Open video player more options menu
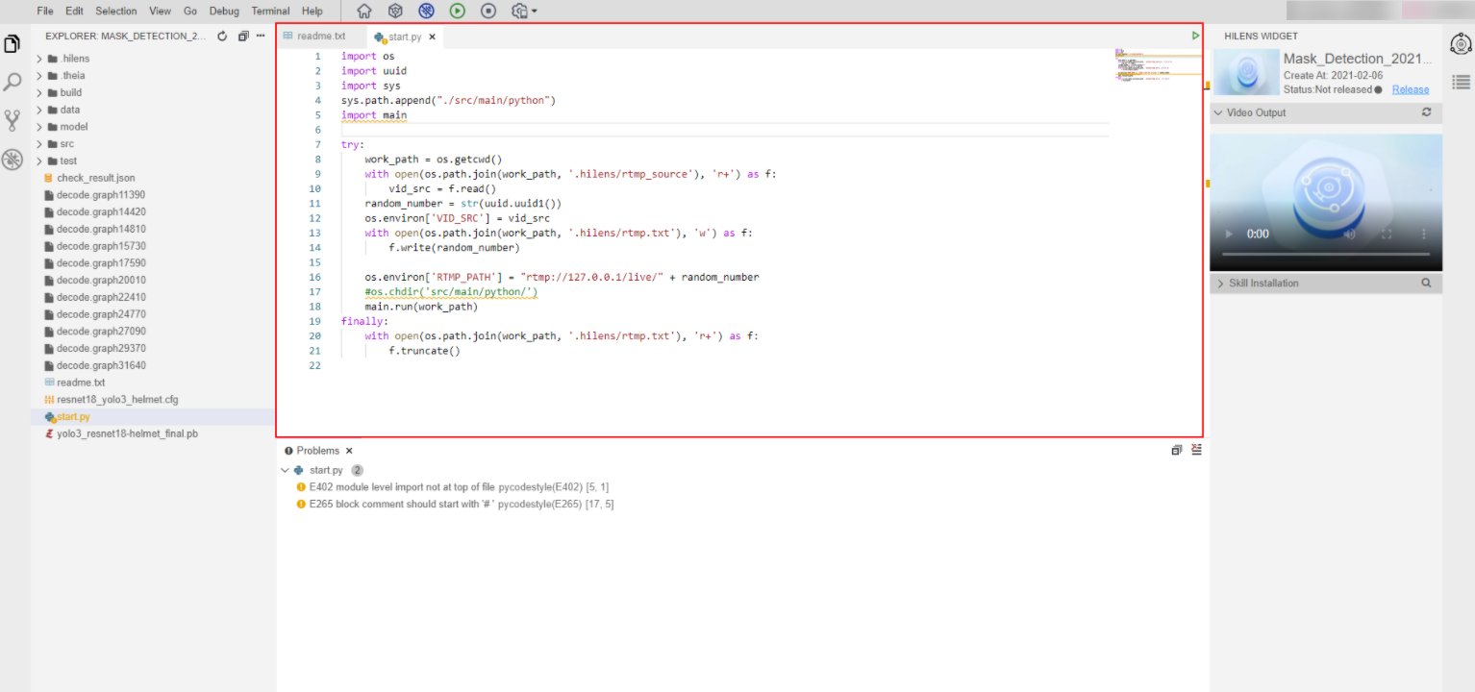Image resolution: width=1475 pixels, height=692 pixels. click(1422, 234)
